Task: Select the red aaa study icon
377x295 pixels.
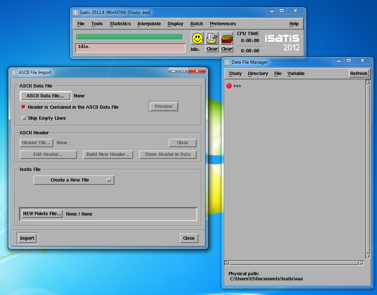Action: coord(229,86)
